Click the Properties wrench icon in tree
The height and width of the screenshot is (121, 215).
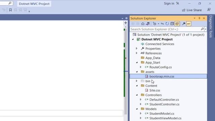142,48
